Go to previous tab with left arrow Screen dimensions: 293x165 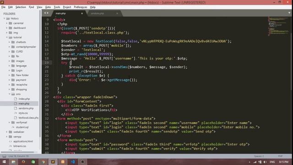pyautogui.click(x=45, y=13)
